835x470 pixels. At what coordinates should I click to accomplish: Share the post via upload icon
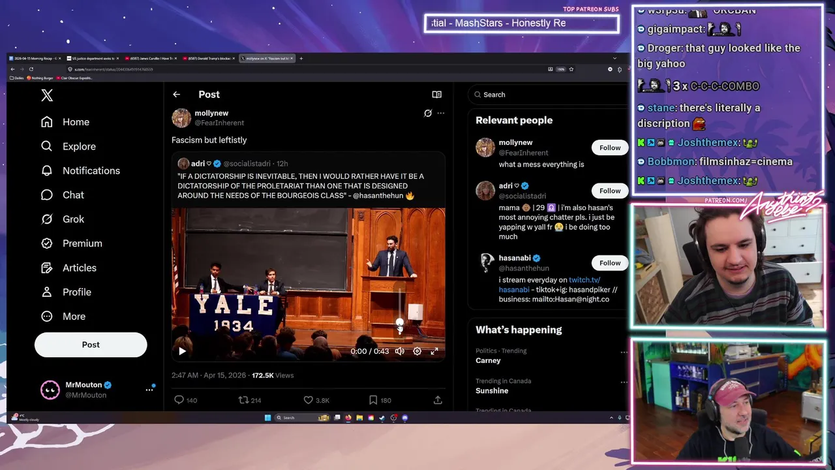click(x=438, y=400)
